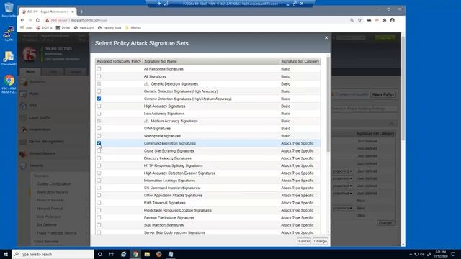
Task: Click Apply Policy button in background page
Action: tap(382, 94)
